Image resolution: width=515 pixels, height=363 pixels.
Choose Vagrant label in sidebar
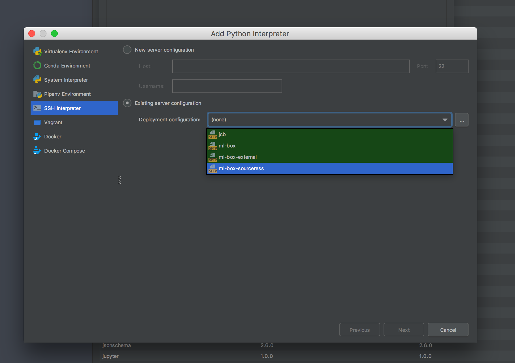tap(53, 122)
